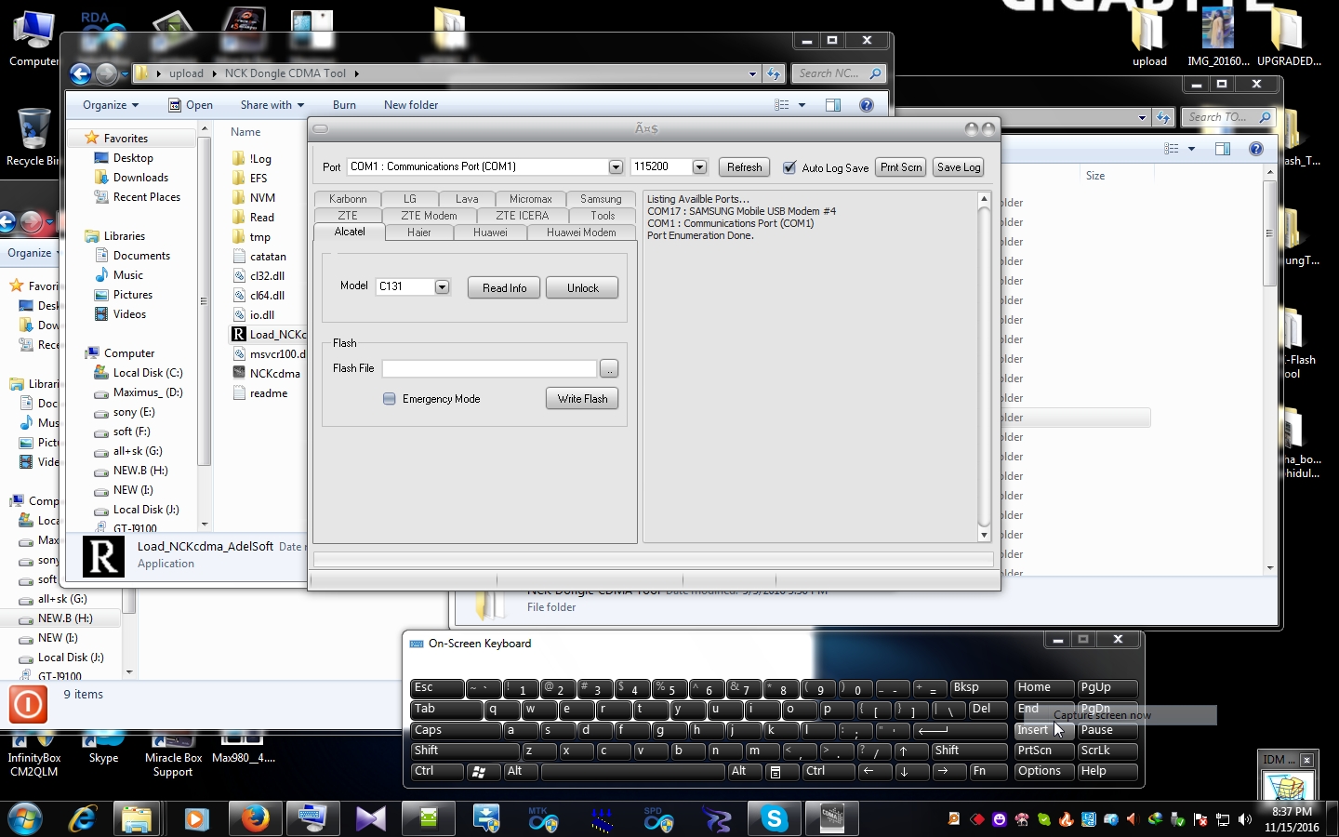Switch to the Samsung tab

(601, 199)
